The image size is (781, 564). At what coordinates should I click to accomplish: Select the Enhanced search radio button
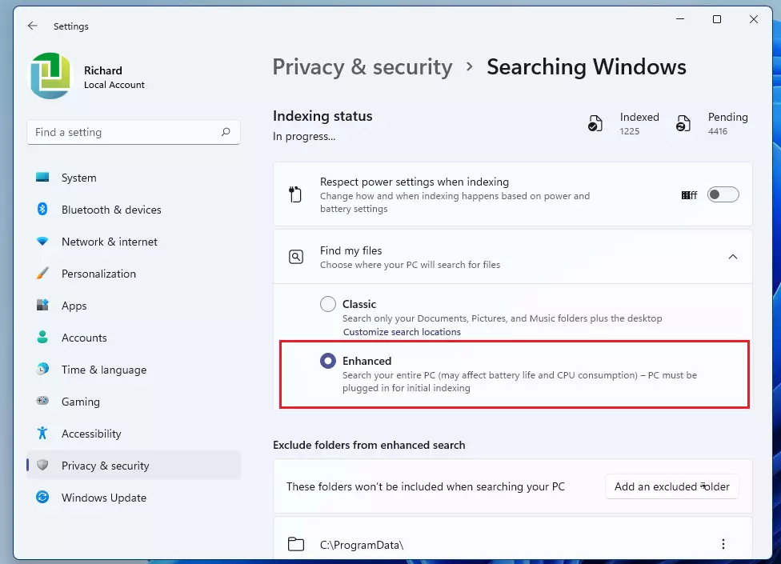click(x=328, y=361)
